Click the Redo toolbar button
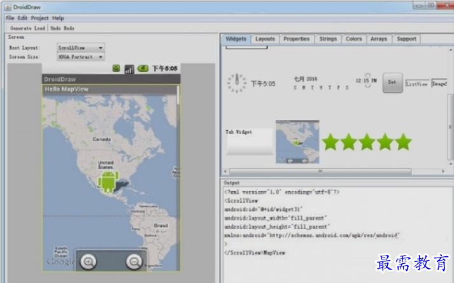The height and width of the screenshot is (283, 454). (69, 28)
